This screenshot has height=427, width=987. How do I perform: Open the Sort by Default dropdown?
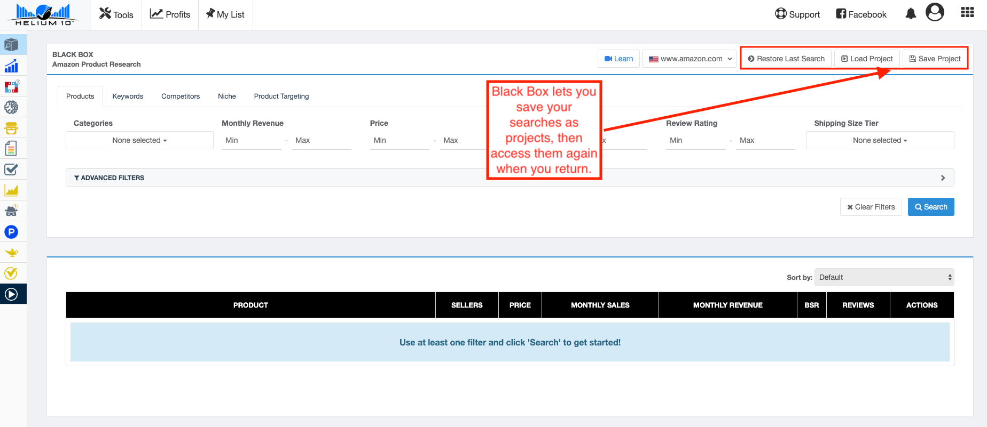(x=884, y=277)
